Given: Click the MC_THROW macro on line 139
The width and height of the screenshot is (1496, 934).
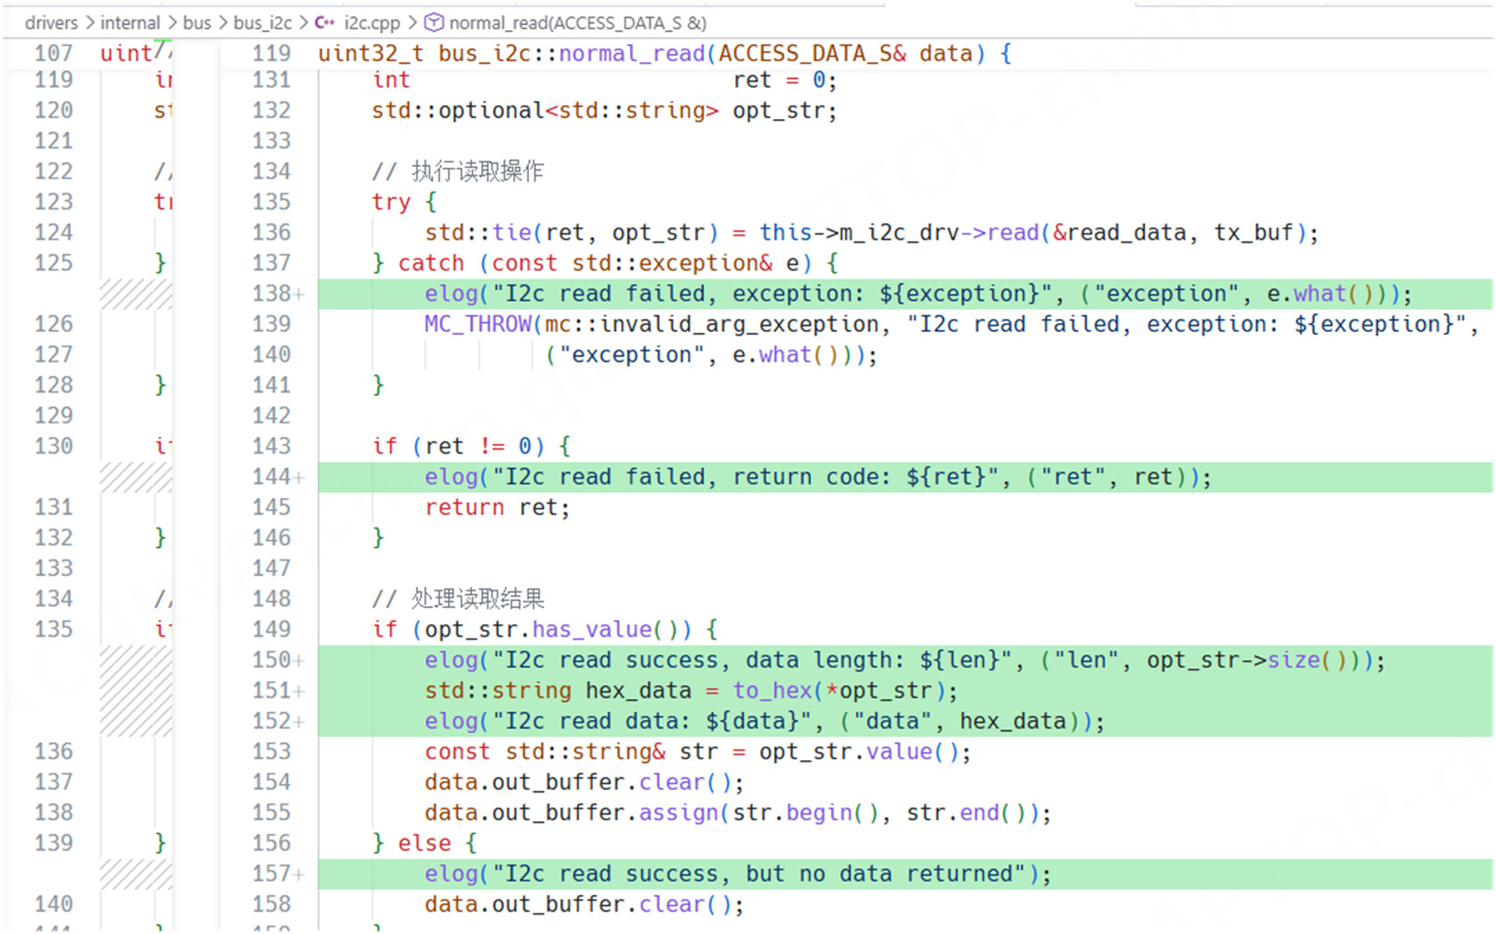Looking at the screenshot, I should pos(477,325).
